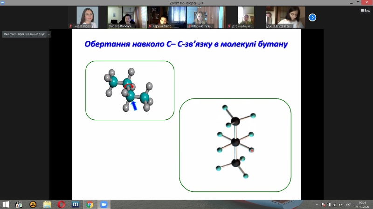Click the slide title Обертання навколо С–С-зв'язку
373x209 pixels.
[186, 44]
